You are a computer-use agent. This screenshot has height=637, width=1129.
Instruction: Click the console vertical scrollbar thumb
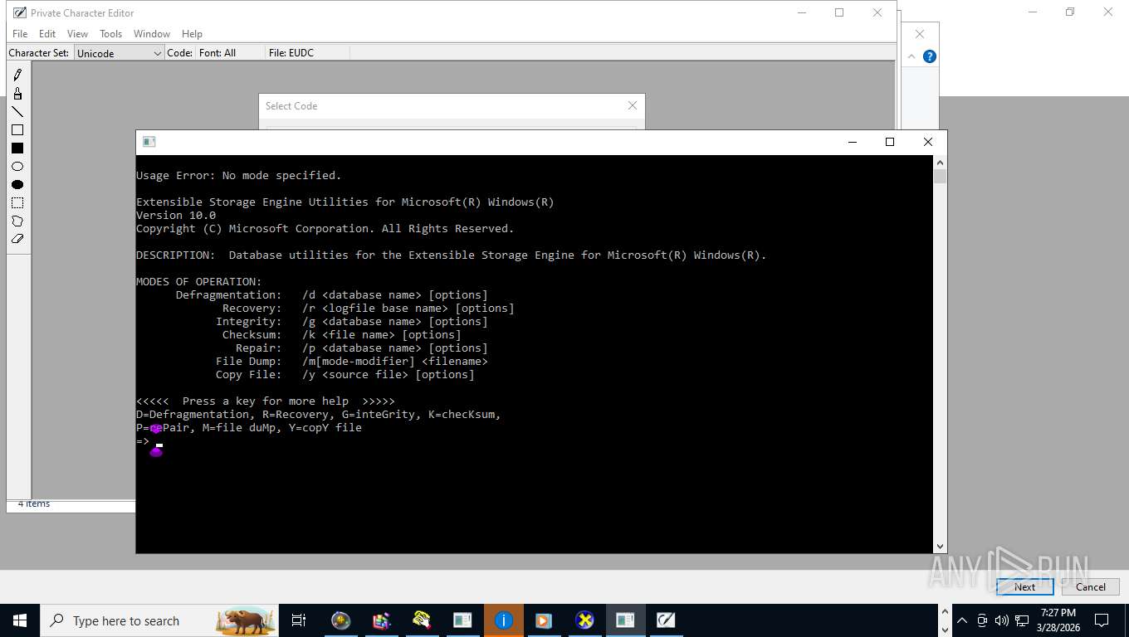click(x=941, y=176)
